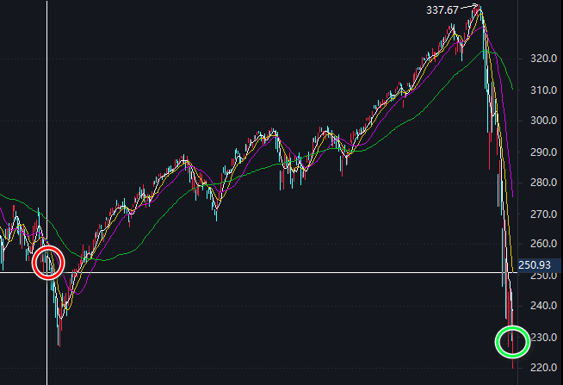Screen dimensions: 563x385
Task: Click the 280.0 price axis label
Action: click(x=543, y=183)
